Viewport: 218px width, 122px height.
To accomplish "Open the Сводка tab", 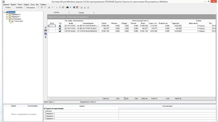I will click(81, 13).
